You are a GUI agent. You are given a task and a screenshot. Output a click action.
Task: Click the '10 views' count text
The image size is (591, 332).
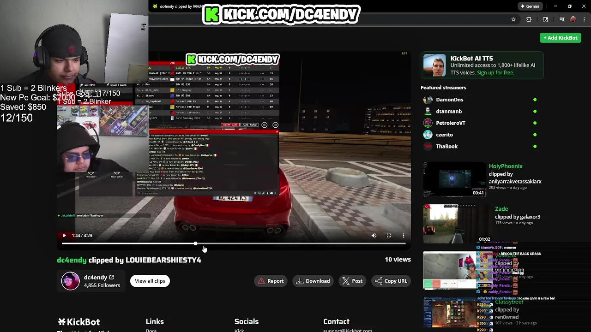(x=398, y=260)
